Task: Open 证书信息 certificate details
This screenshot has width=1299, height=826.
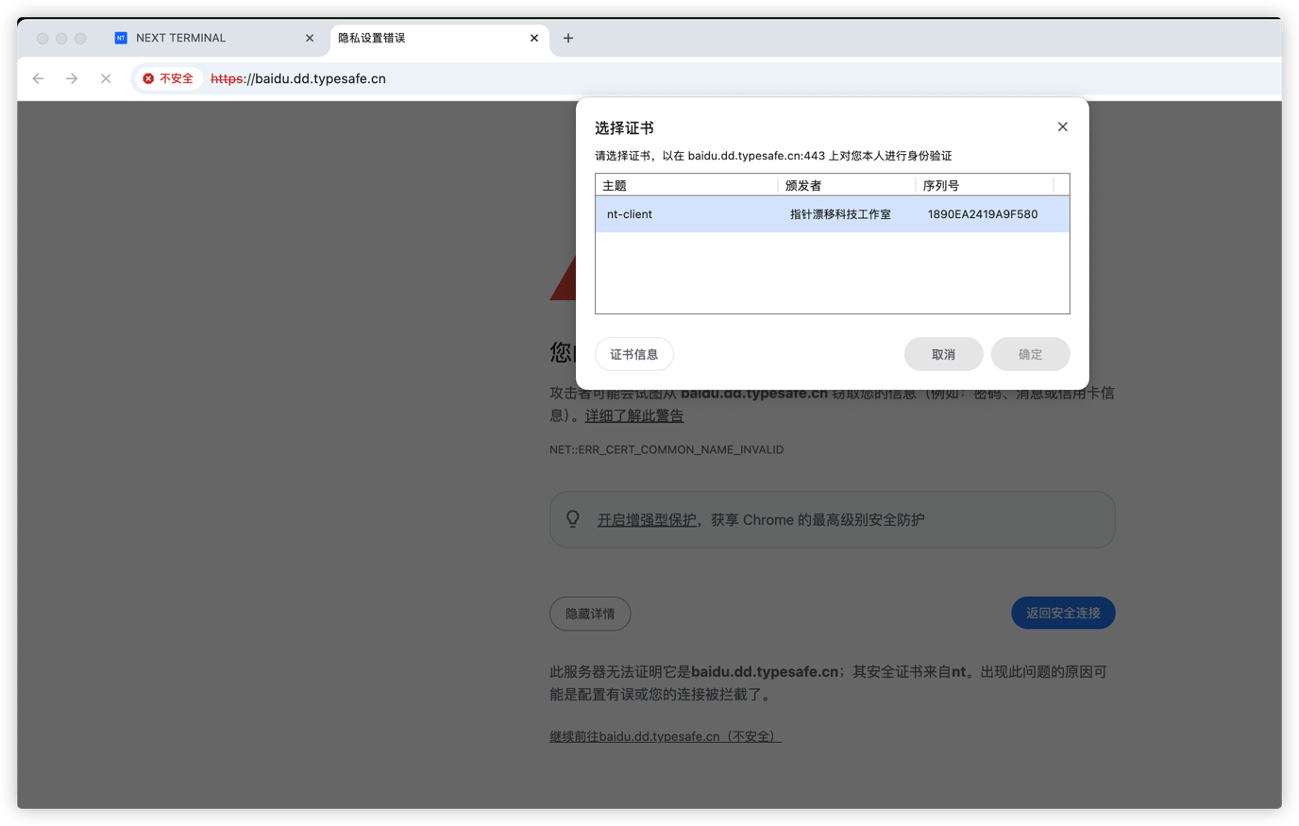Action: 633,354
